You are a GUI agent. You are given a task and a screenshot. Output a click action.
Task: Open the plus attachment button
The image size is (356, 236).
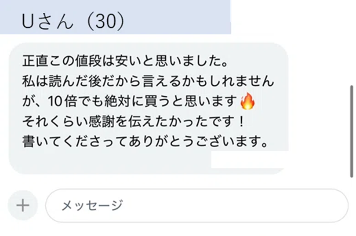pyautogui.click(x=23, y=205)
